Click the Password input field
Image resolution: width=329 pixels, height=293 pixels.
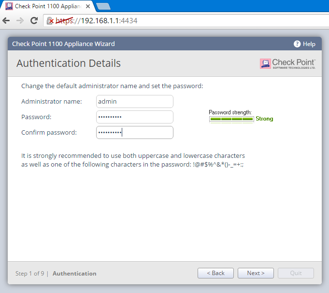[x=135, y=117]
